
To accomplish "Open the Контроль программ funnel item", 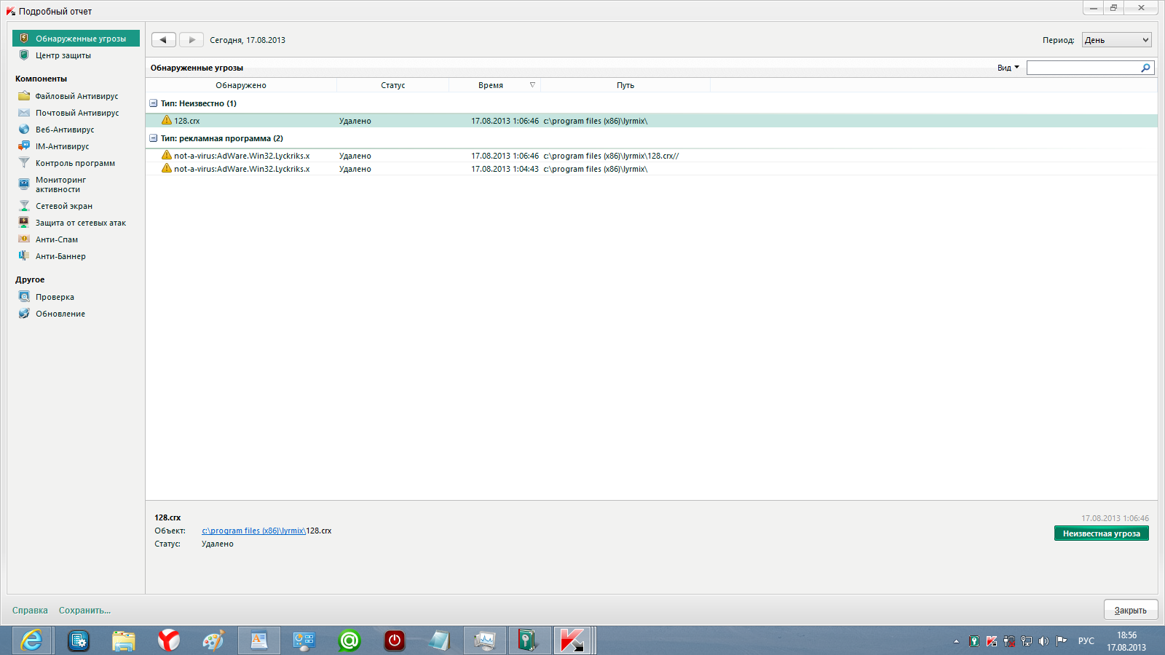I will pyautogui.click(x=75, y=163).
